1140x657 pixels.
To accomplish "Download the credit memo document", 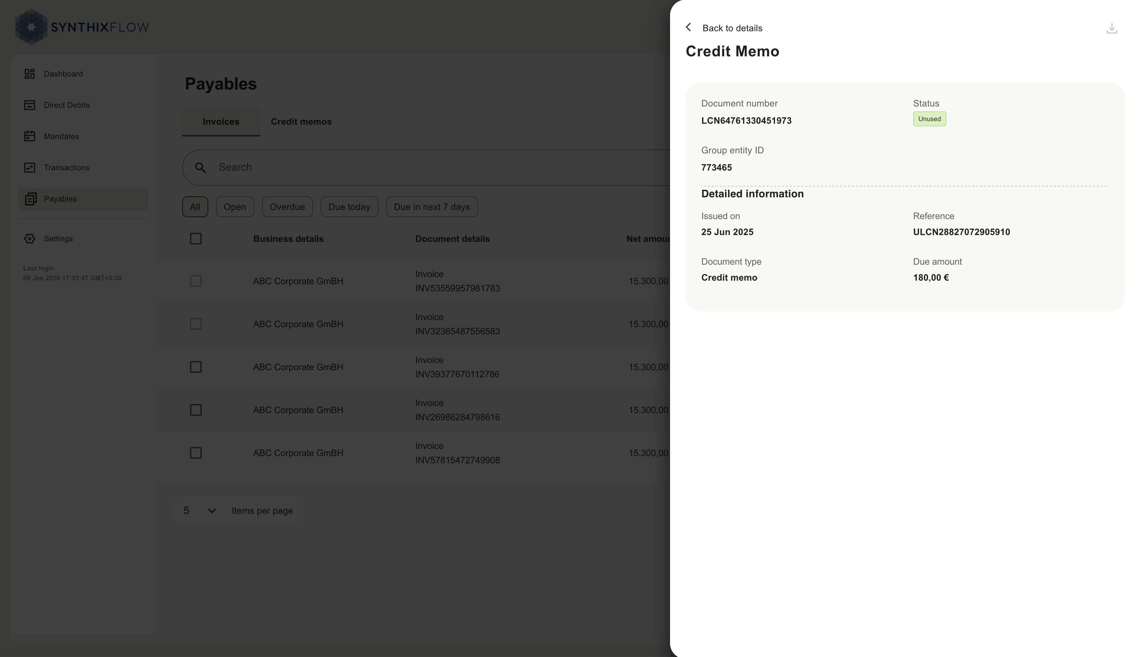I will pyautogui.click(x=1112, y=28).
